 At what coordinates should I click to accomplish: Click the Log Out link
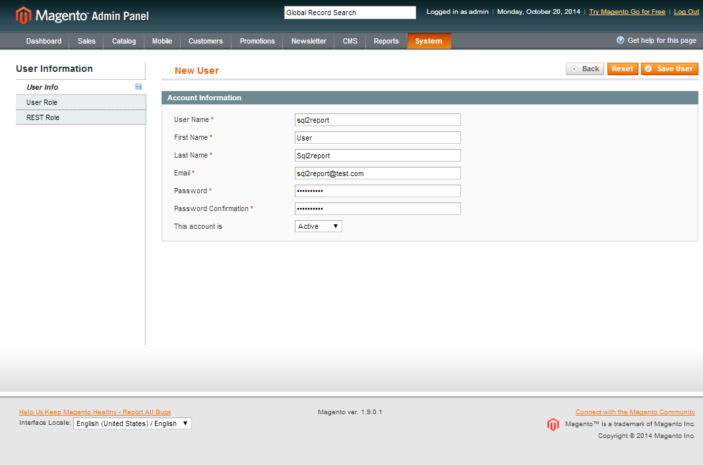[x=687, y=12]
